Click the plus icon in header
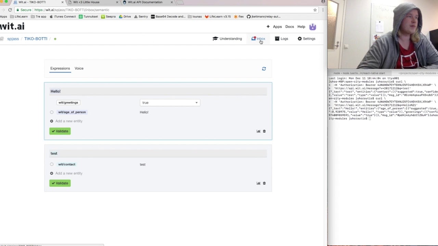The height and width of the screenshot is (246, 438). coord(268,27)
